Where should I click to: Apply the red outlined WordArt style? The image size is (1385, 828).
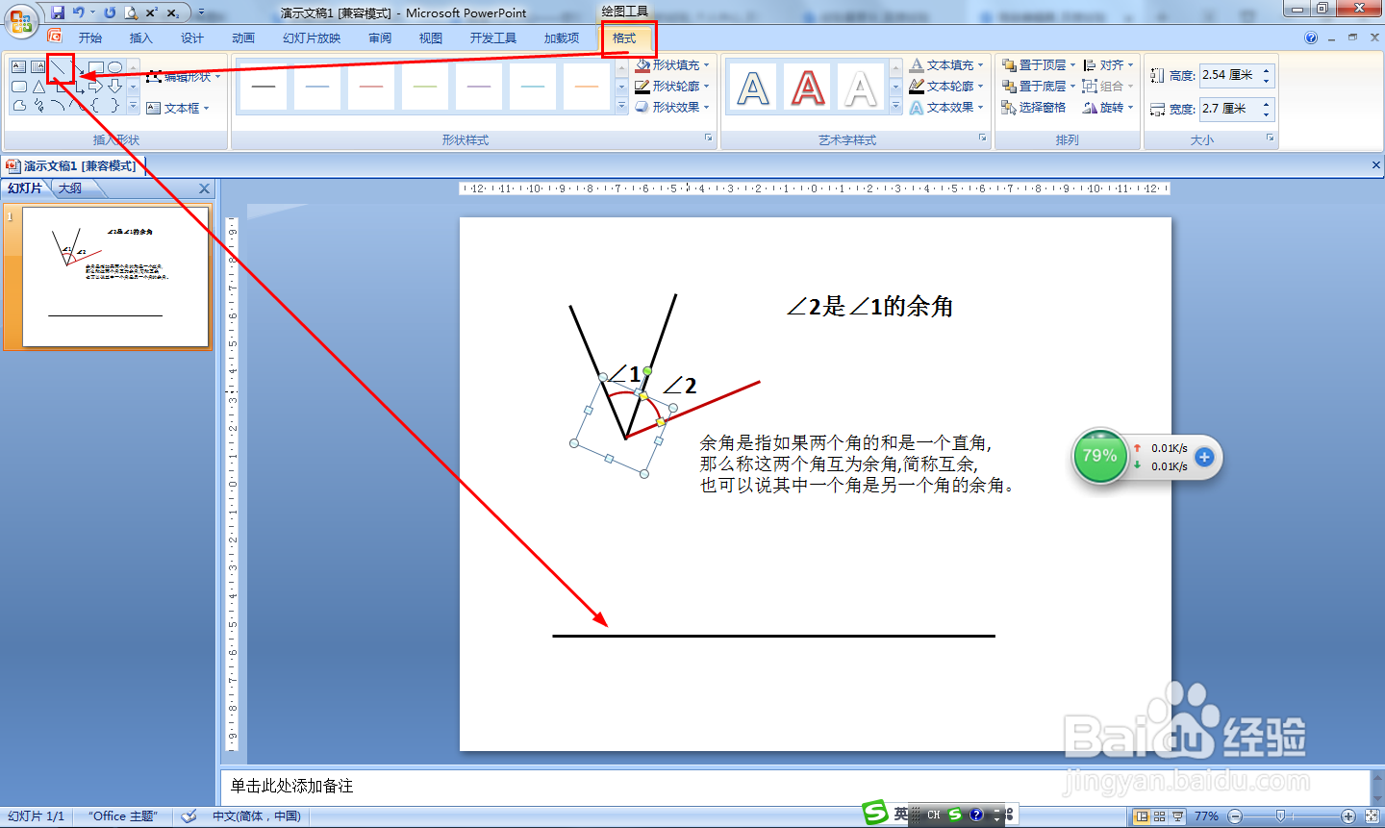[808, 88]
